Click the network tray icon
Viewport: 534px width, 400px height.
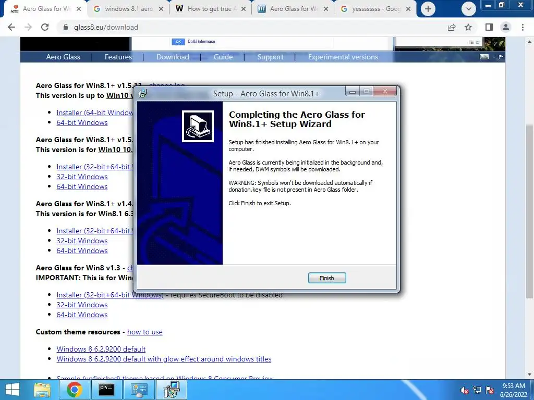tap(477, 391)
